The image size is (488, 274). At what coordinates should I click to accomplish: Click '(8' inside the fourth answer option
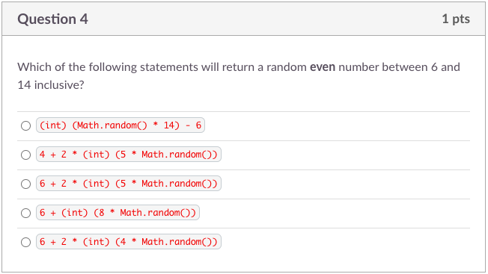coord(100,213)
